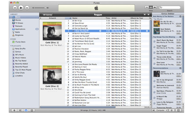Uncheck the Stir It Up checkbox
Viewport: 192px width, 113px height.
[73, 21]
